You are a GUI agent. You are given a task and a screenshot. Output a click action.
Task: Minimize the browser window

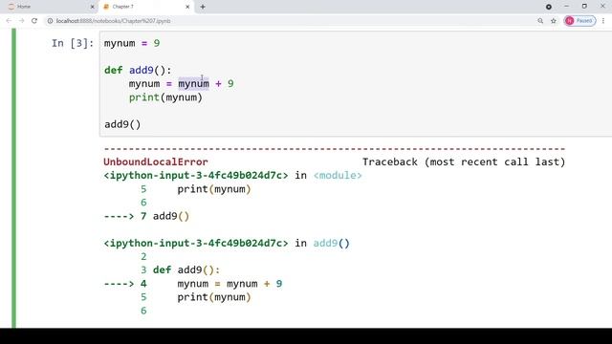click(x=566, y=7)
